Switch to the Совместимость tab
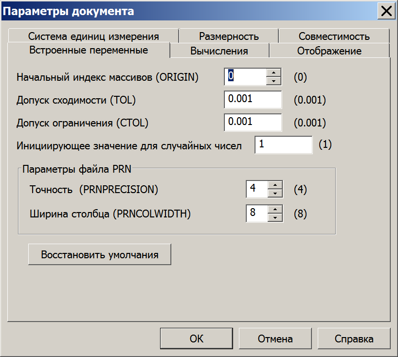The width and height of the screenshot is (398, 357). click(334, 36)
